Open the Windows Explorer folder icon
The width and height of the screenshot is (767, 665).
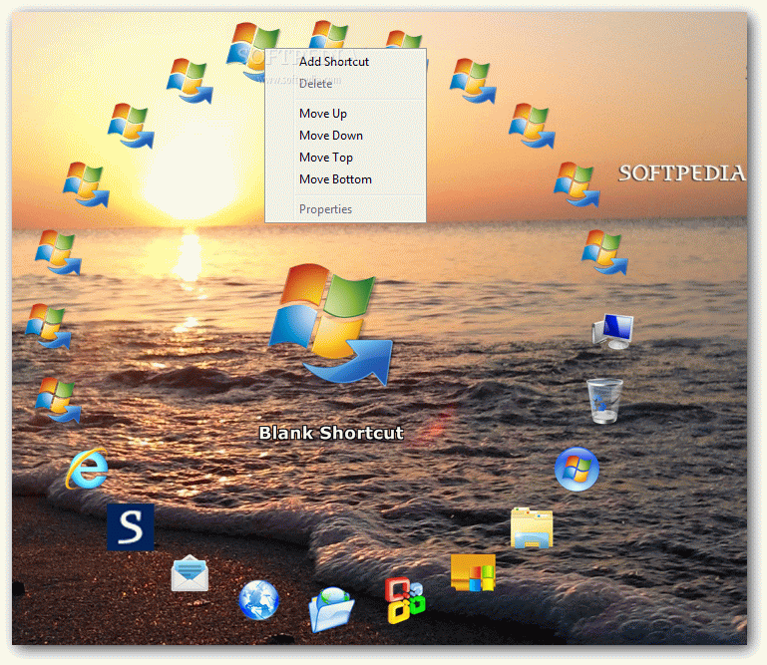pyautogui.click(x=532, y=528)
